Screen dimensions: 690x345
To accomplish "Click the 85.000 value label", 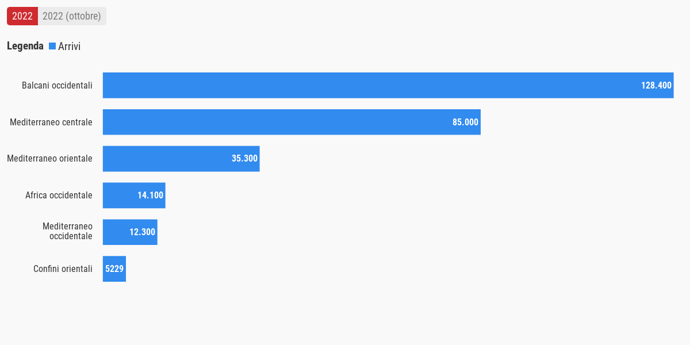I will tap(465, 122).
